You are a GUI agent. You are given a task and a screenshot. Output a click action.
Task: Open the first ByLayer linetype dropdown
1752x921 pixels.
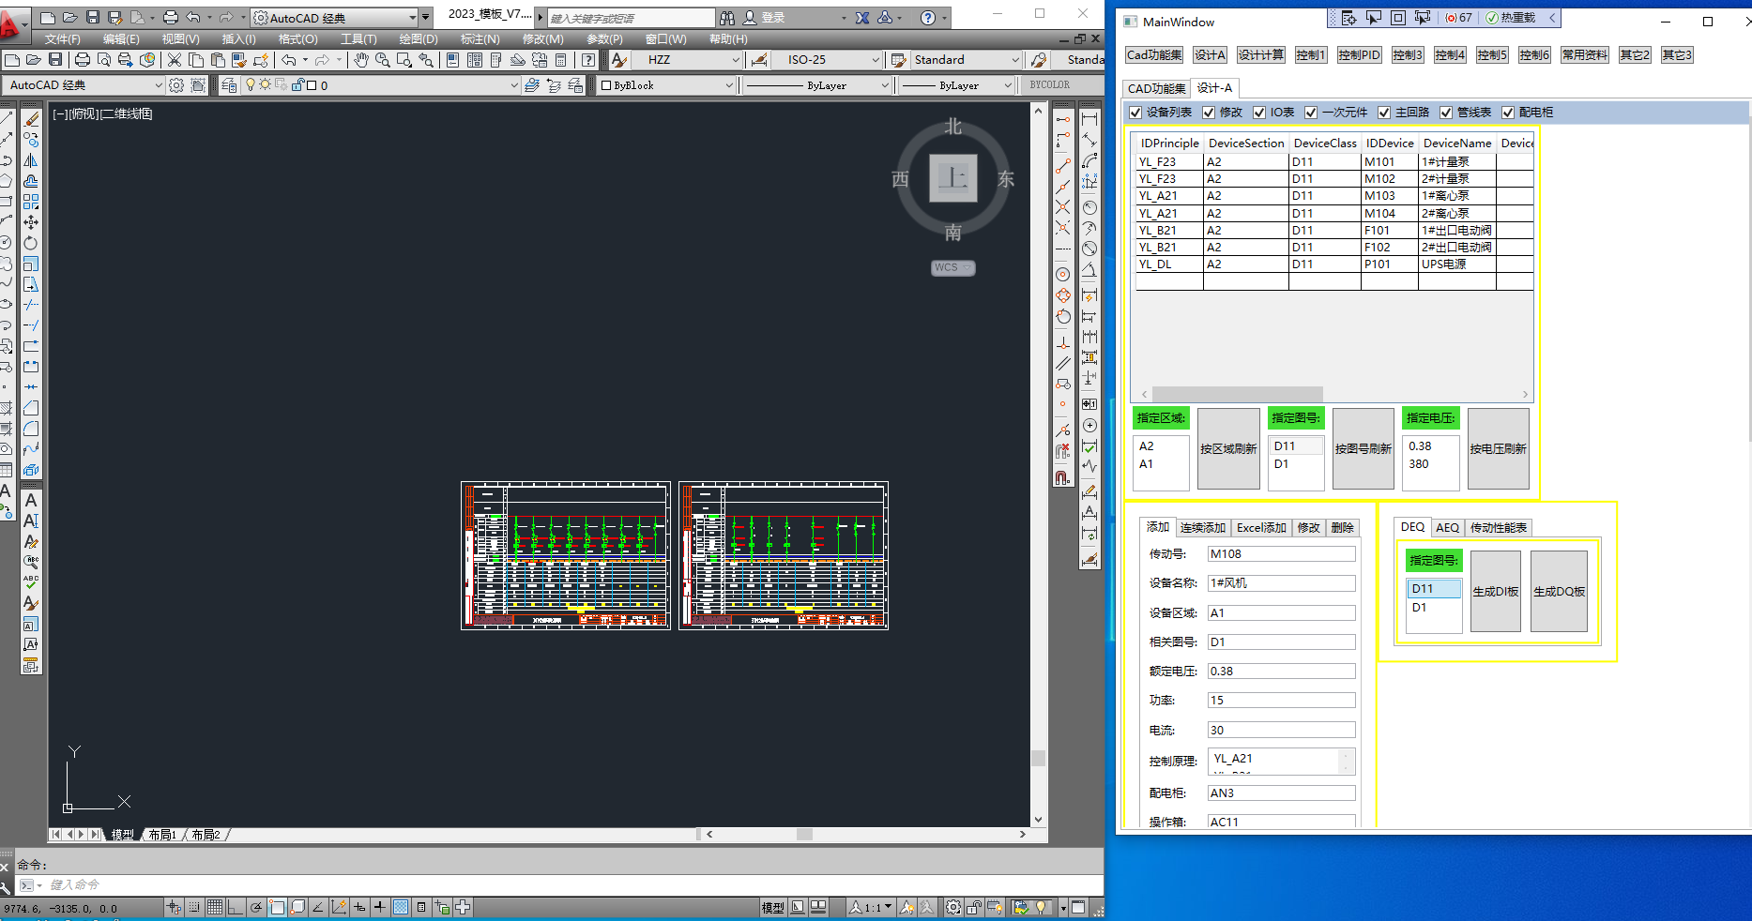(x=885, y=85)
